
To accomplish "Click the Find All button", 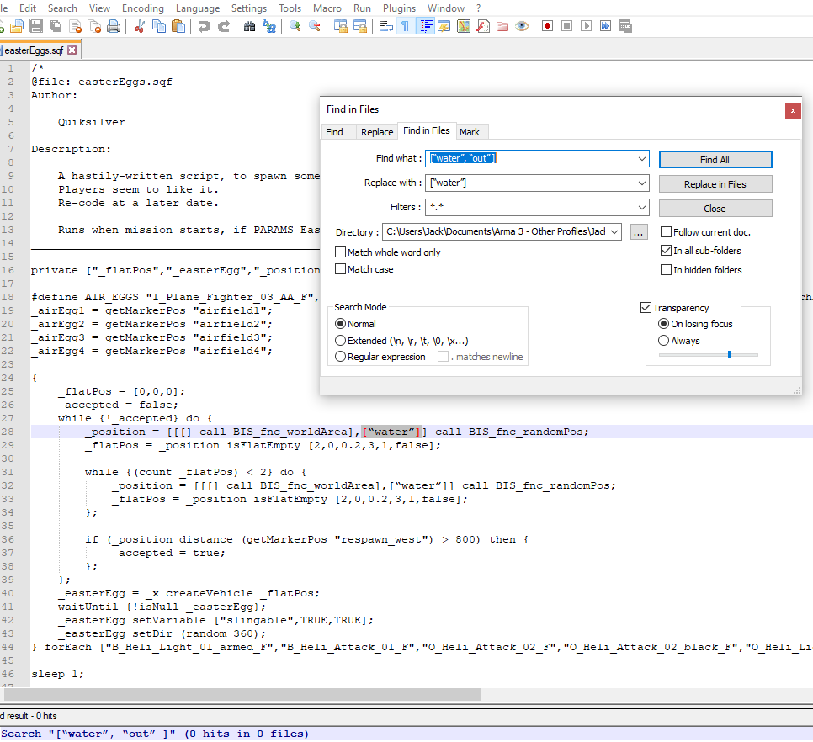I will coord(715,160).
